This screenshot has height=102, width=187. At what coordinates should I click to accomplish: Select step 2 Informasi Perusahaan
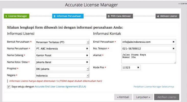(x=68, y=16)
